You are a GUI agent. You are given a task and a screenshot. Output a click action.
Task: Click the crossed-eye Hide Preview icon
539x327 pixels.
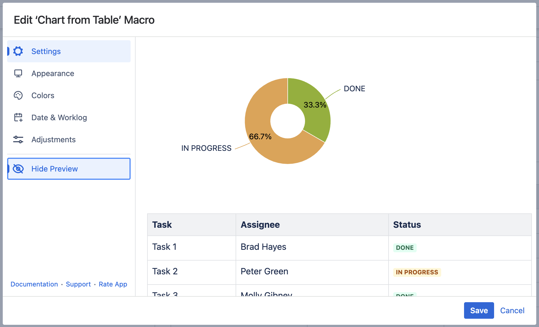tap(18, 169)
